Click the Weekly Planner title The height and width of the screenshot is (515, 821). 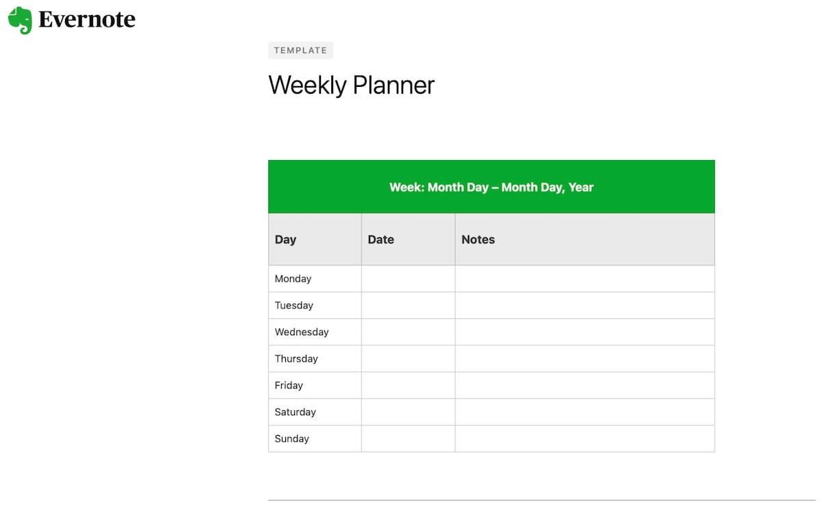point(351,85)
